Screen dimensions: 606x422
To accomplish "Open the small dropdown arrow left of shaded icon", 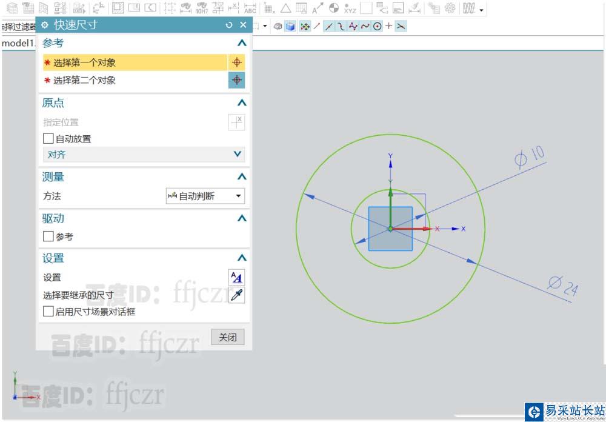I will click(x=265, y=26).
